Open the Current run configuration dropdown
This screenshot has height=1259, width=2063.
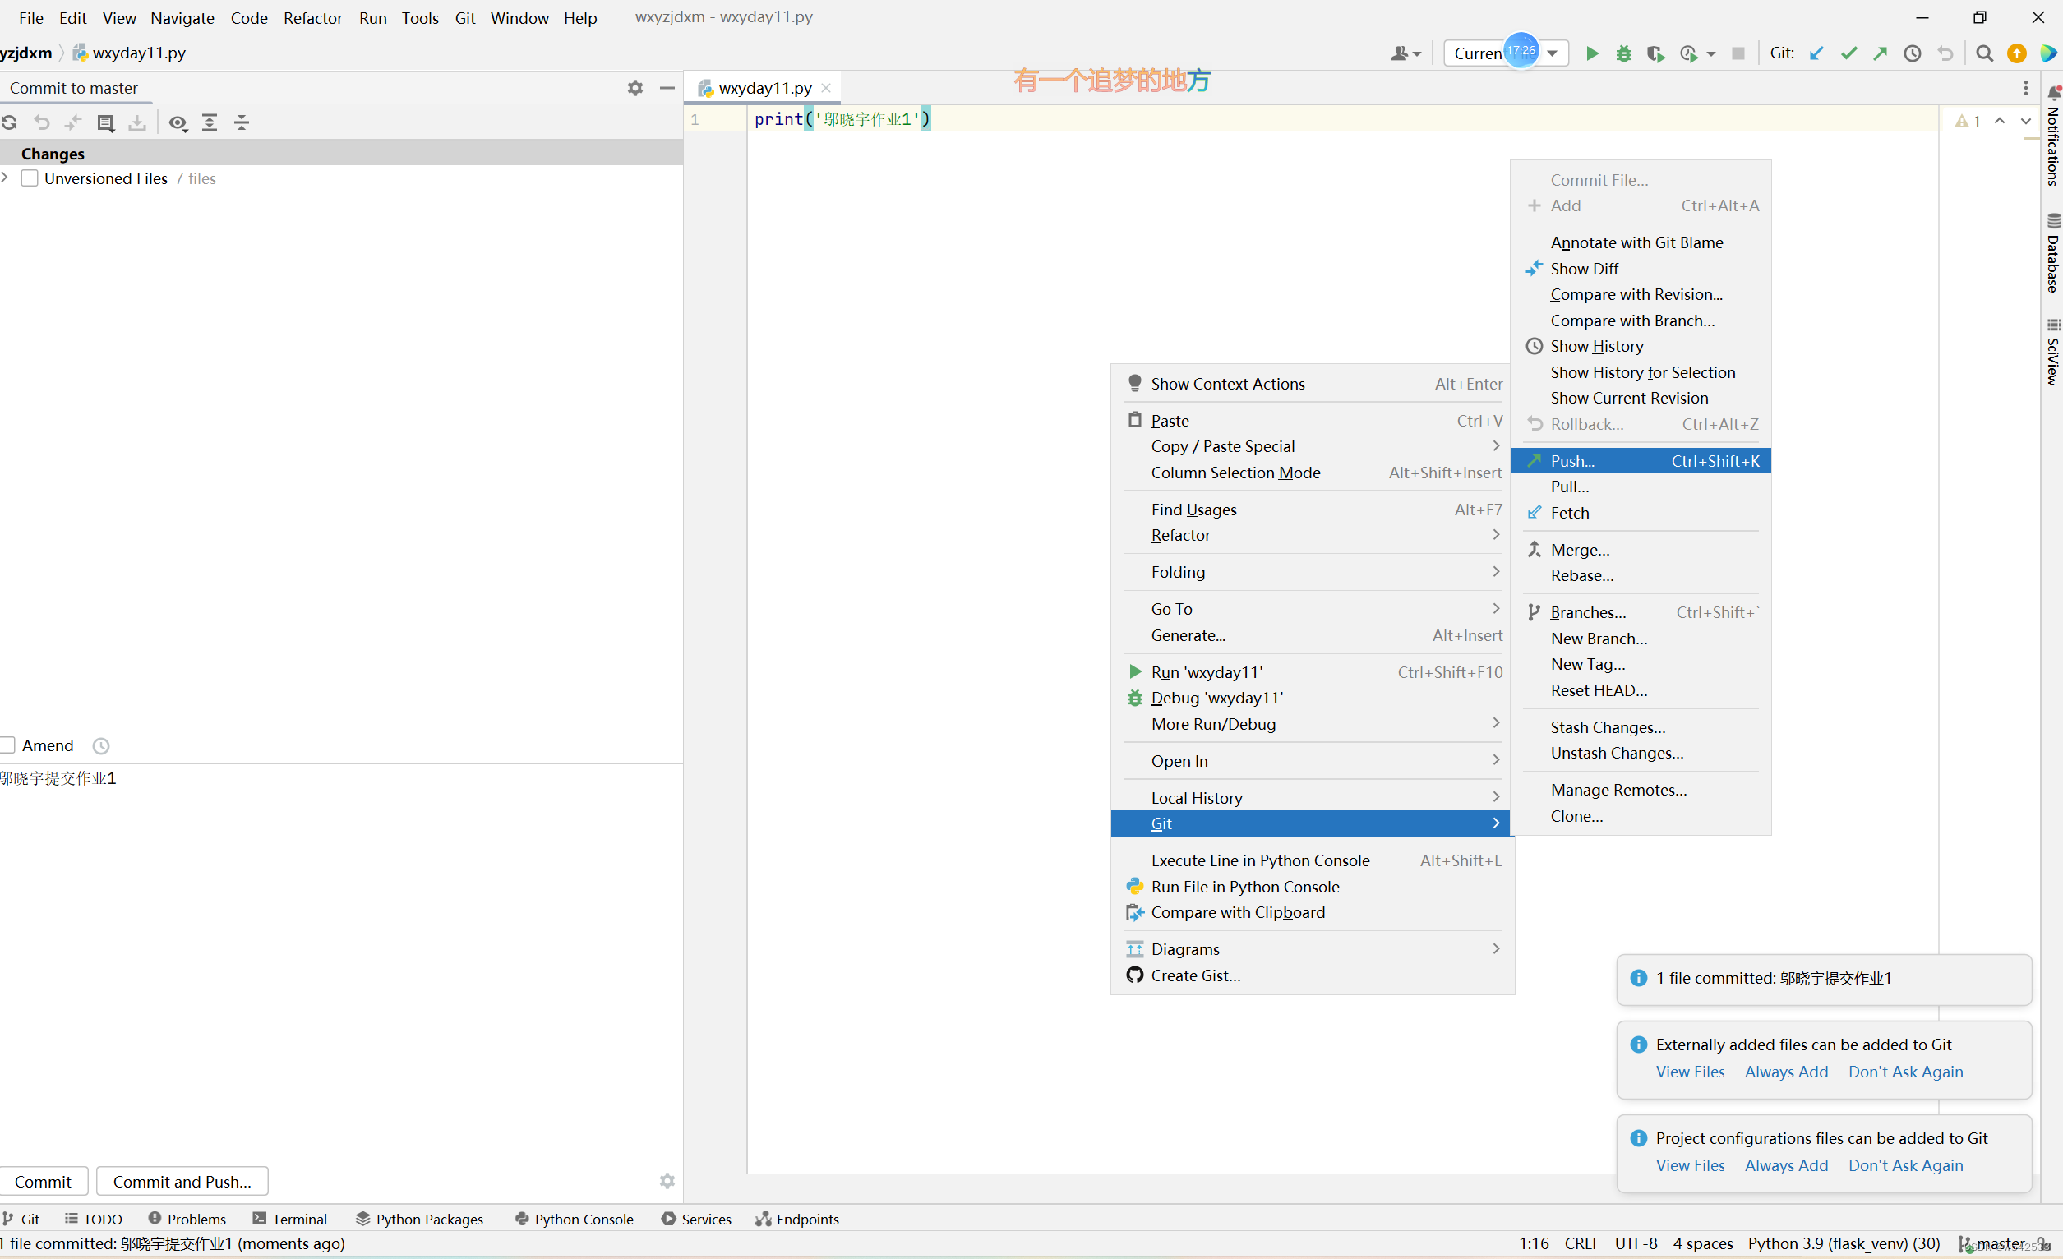1554,52
